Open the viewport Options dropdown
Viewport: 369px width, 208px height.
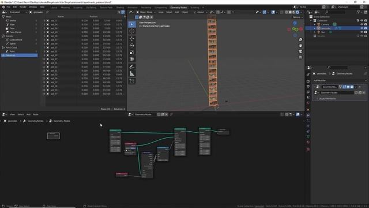298,17
